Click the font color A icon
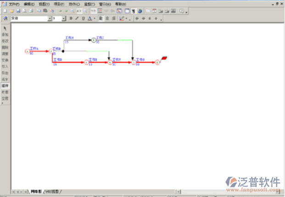 point(89,19)
